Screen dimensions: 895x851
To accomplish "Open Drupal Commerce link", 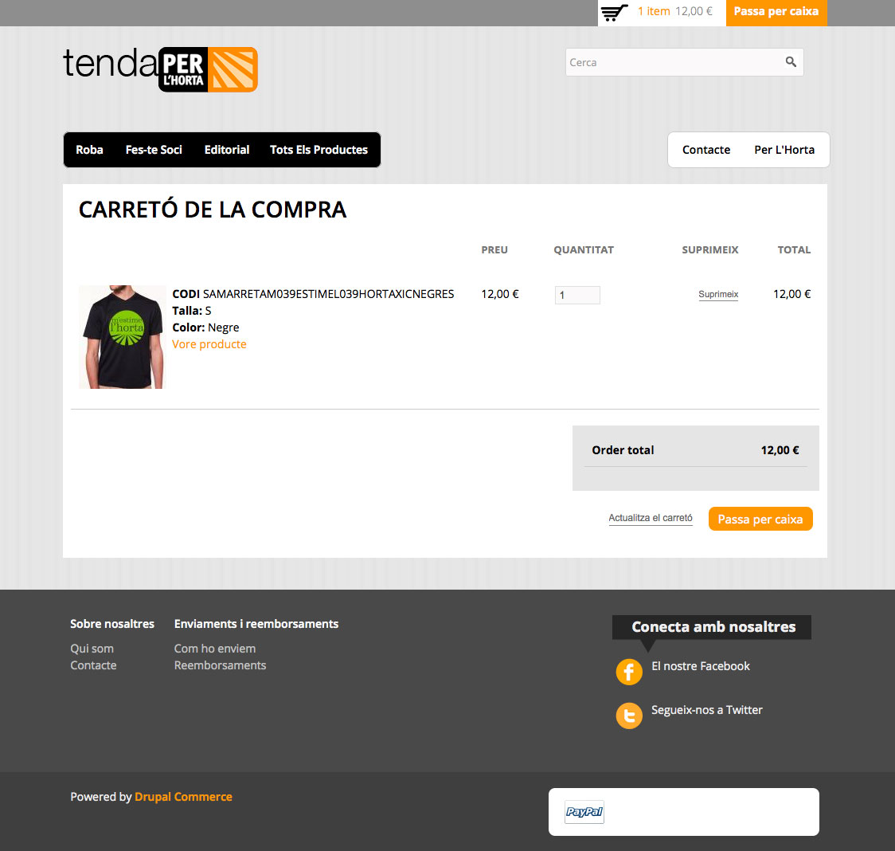I will [183, 797].
